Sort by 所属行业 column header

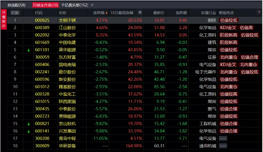pyautogui.click(x=208, y=13)
